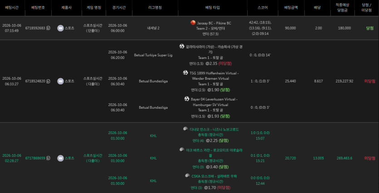
Task: Click the 베팅시간 column header
Action: coord(12,7)
